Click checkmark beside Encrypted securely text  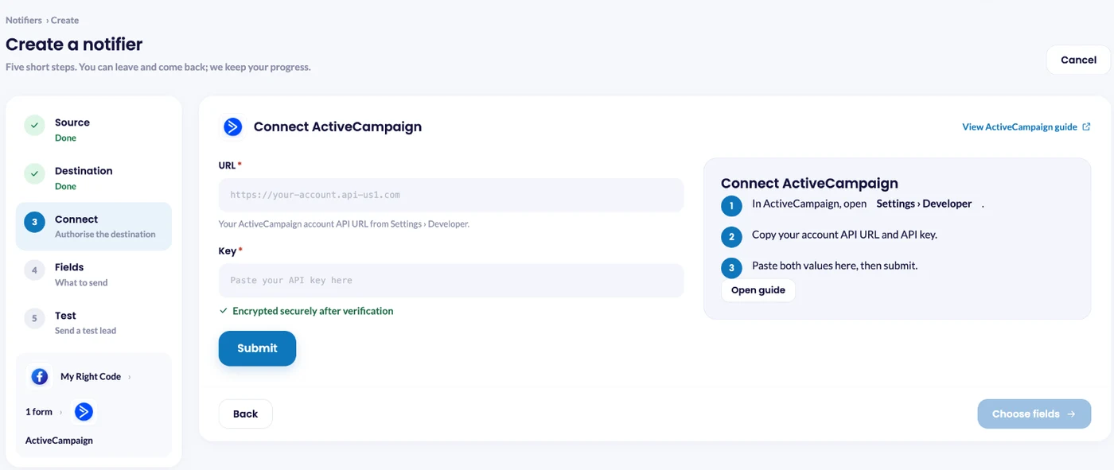(224, 311)
